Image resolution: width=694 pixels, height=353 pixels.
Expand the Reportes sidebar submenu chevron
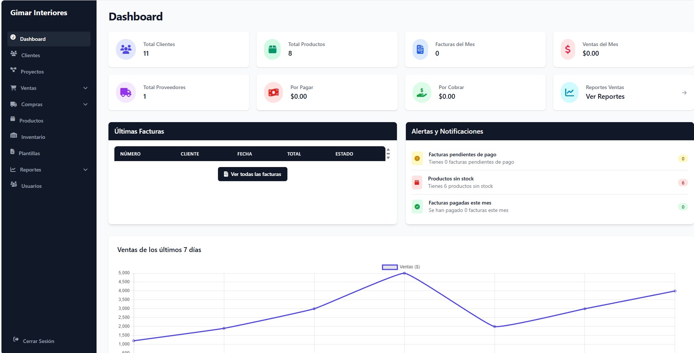tap(85, 170)
